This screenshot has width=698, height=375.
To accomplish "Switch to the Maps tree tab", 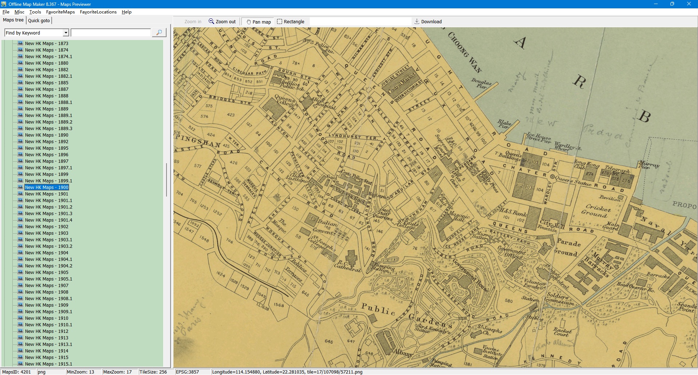I will click(x=13, y=20).
